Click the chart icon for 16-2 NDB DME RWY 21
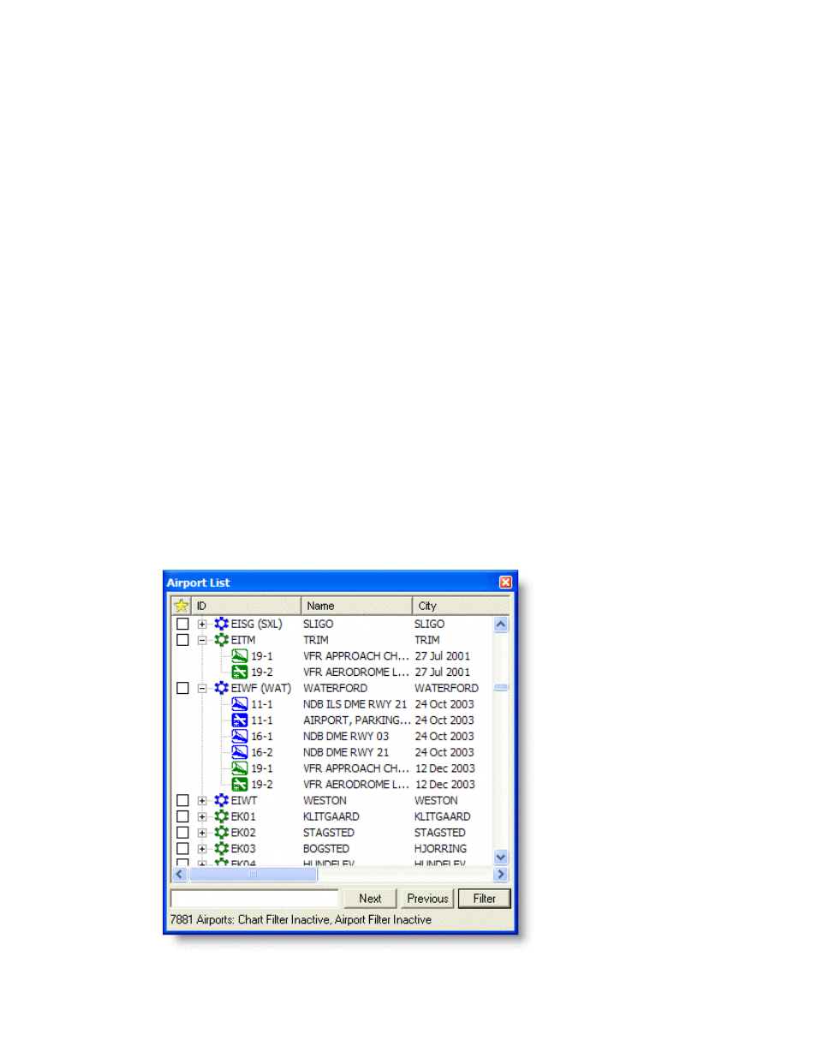Viewport: 817px width, 1058px height. point(240,752)
